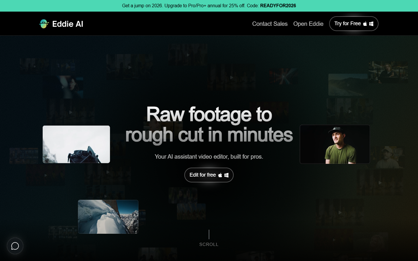Click the dimmed landscape hills thumbnail

tap(348, 85)
